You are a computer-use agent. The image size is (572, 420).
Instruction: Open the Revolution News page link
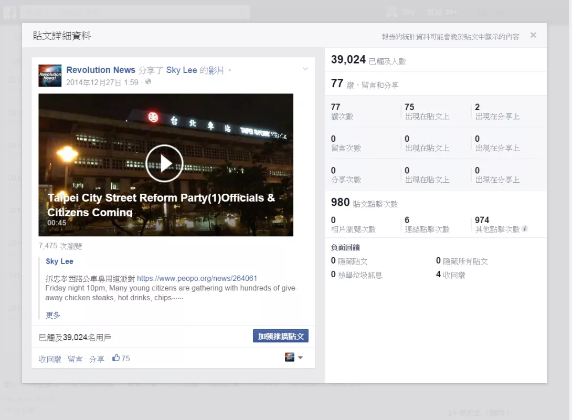[x=101, y=70]
